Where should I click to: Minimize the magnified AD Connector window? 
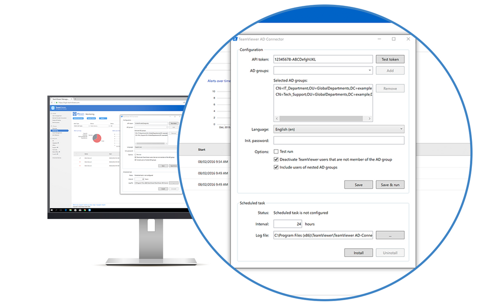point(379,39)
